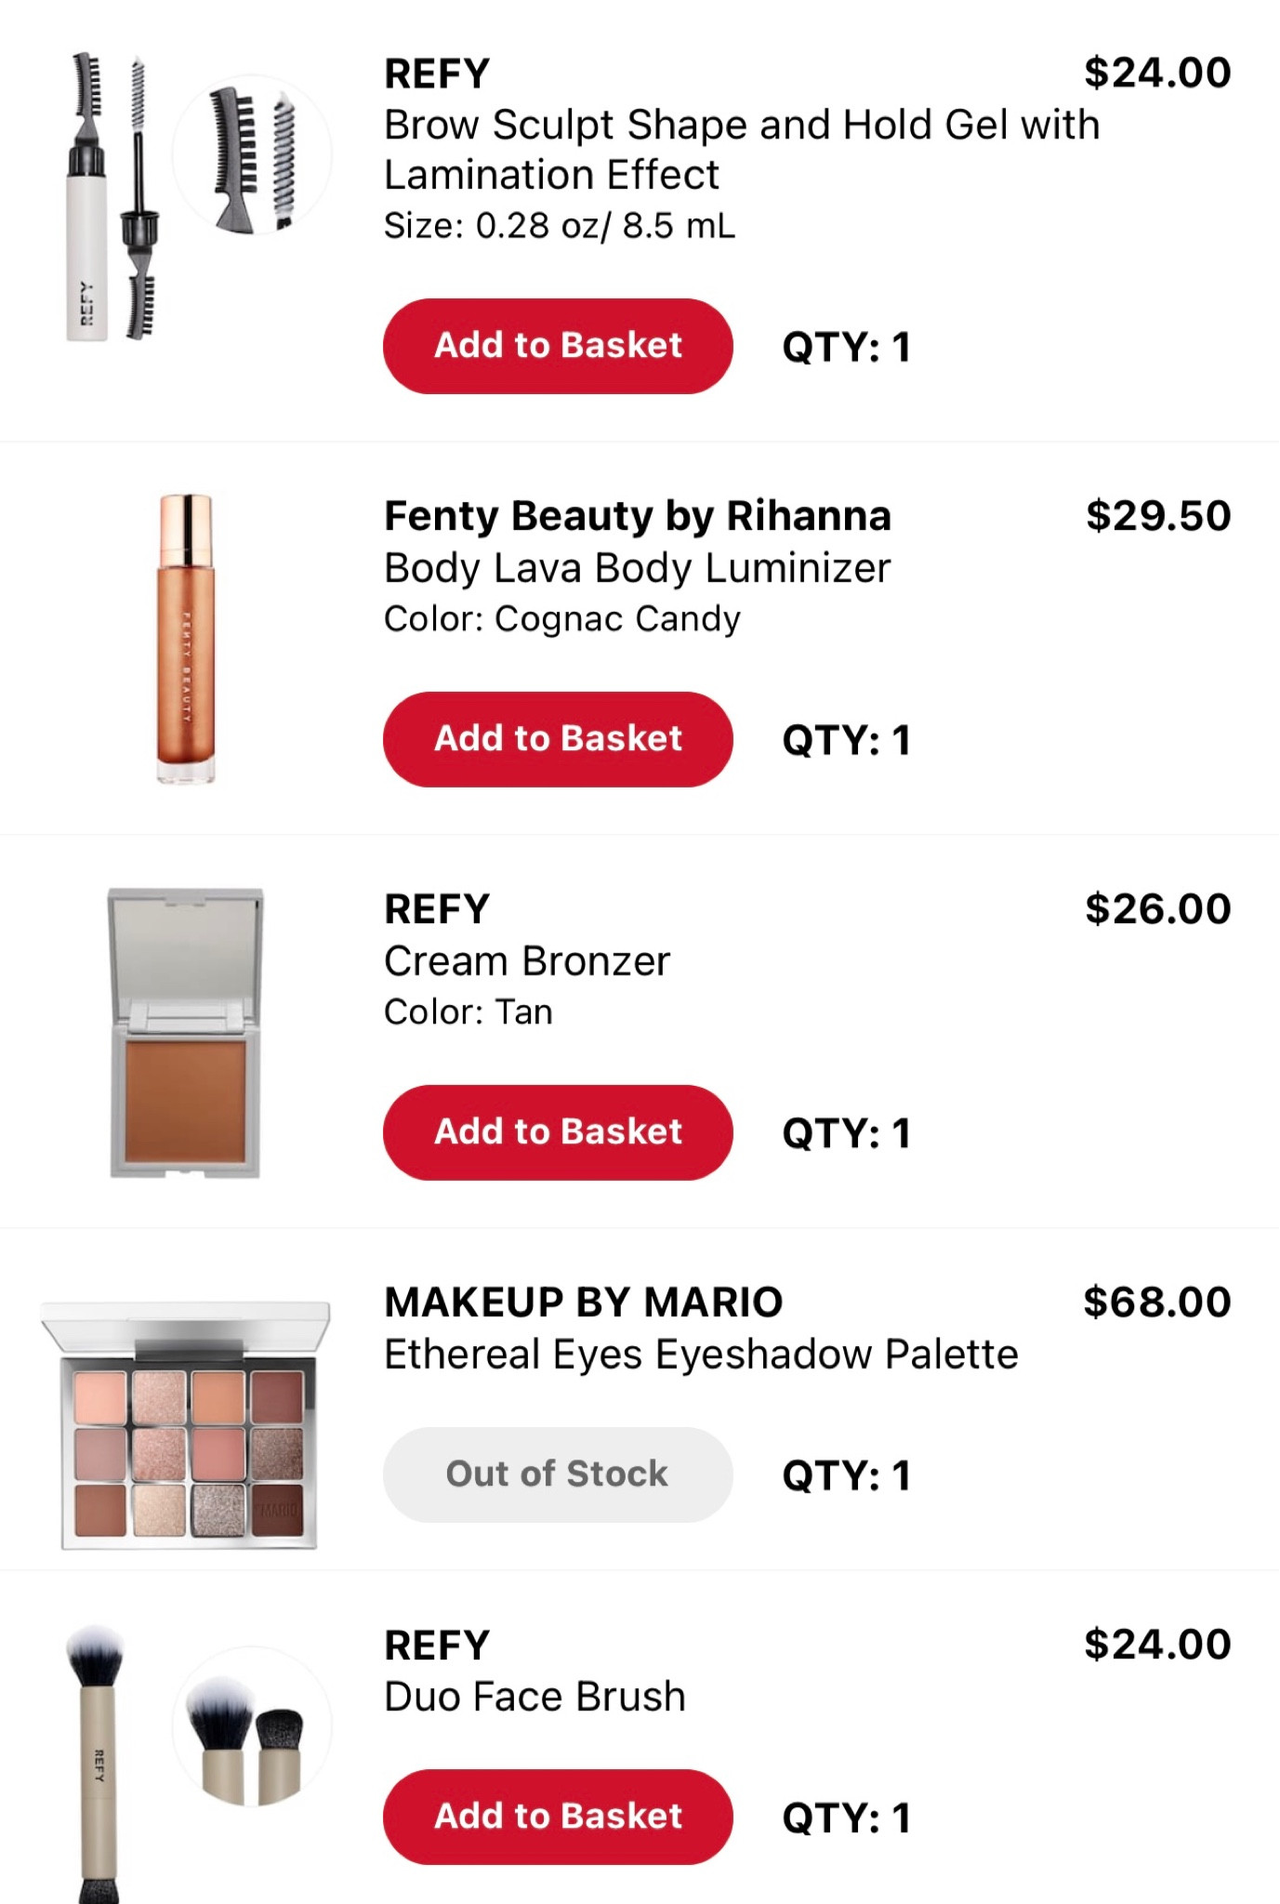Add the Fenty Body Lava Luminizer to basket
This screenshot has height=1904, width=1280.
(x=557, y=738)
